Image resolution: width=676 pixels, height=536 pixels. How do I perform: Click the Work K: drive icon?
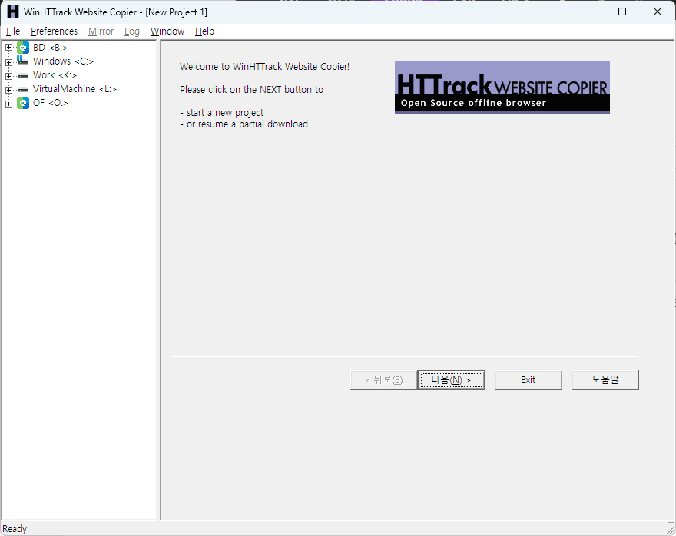[23, 75]
